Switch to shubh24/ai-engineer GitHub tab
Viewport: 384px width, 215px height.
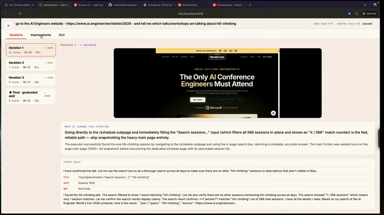[x=124, y=5]
